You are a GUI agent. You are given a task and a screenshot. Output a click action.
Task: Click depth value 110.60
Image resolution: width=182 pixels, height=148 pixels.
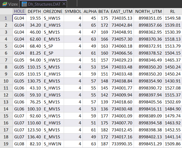34,123
